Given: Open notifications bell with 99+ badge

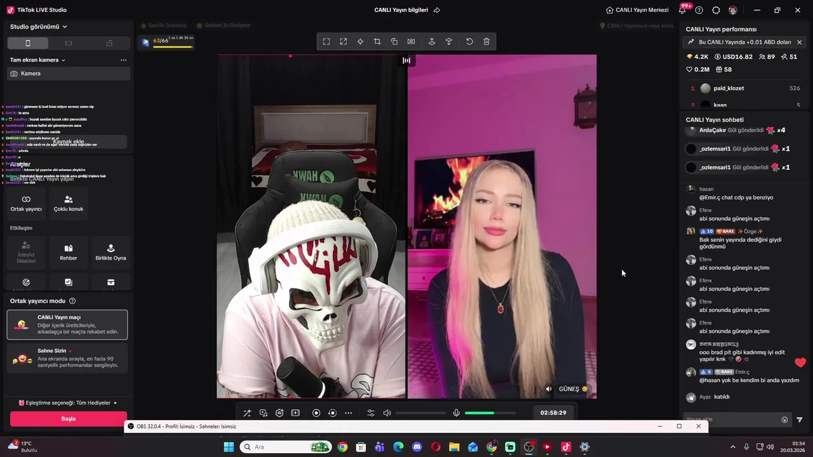Looking at the screenshot, I should (x=683, y=10).
